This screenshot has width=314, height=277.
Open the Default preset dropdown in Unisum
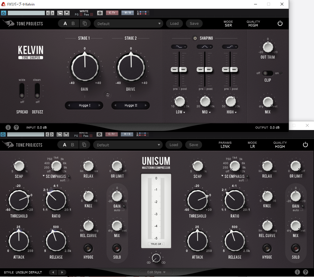(x=128, y=145)
